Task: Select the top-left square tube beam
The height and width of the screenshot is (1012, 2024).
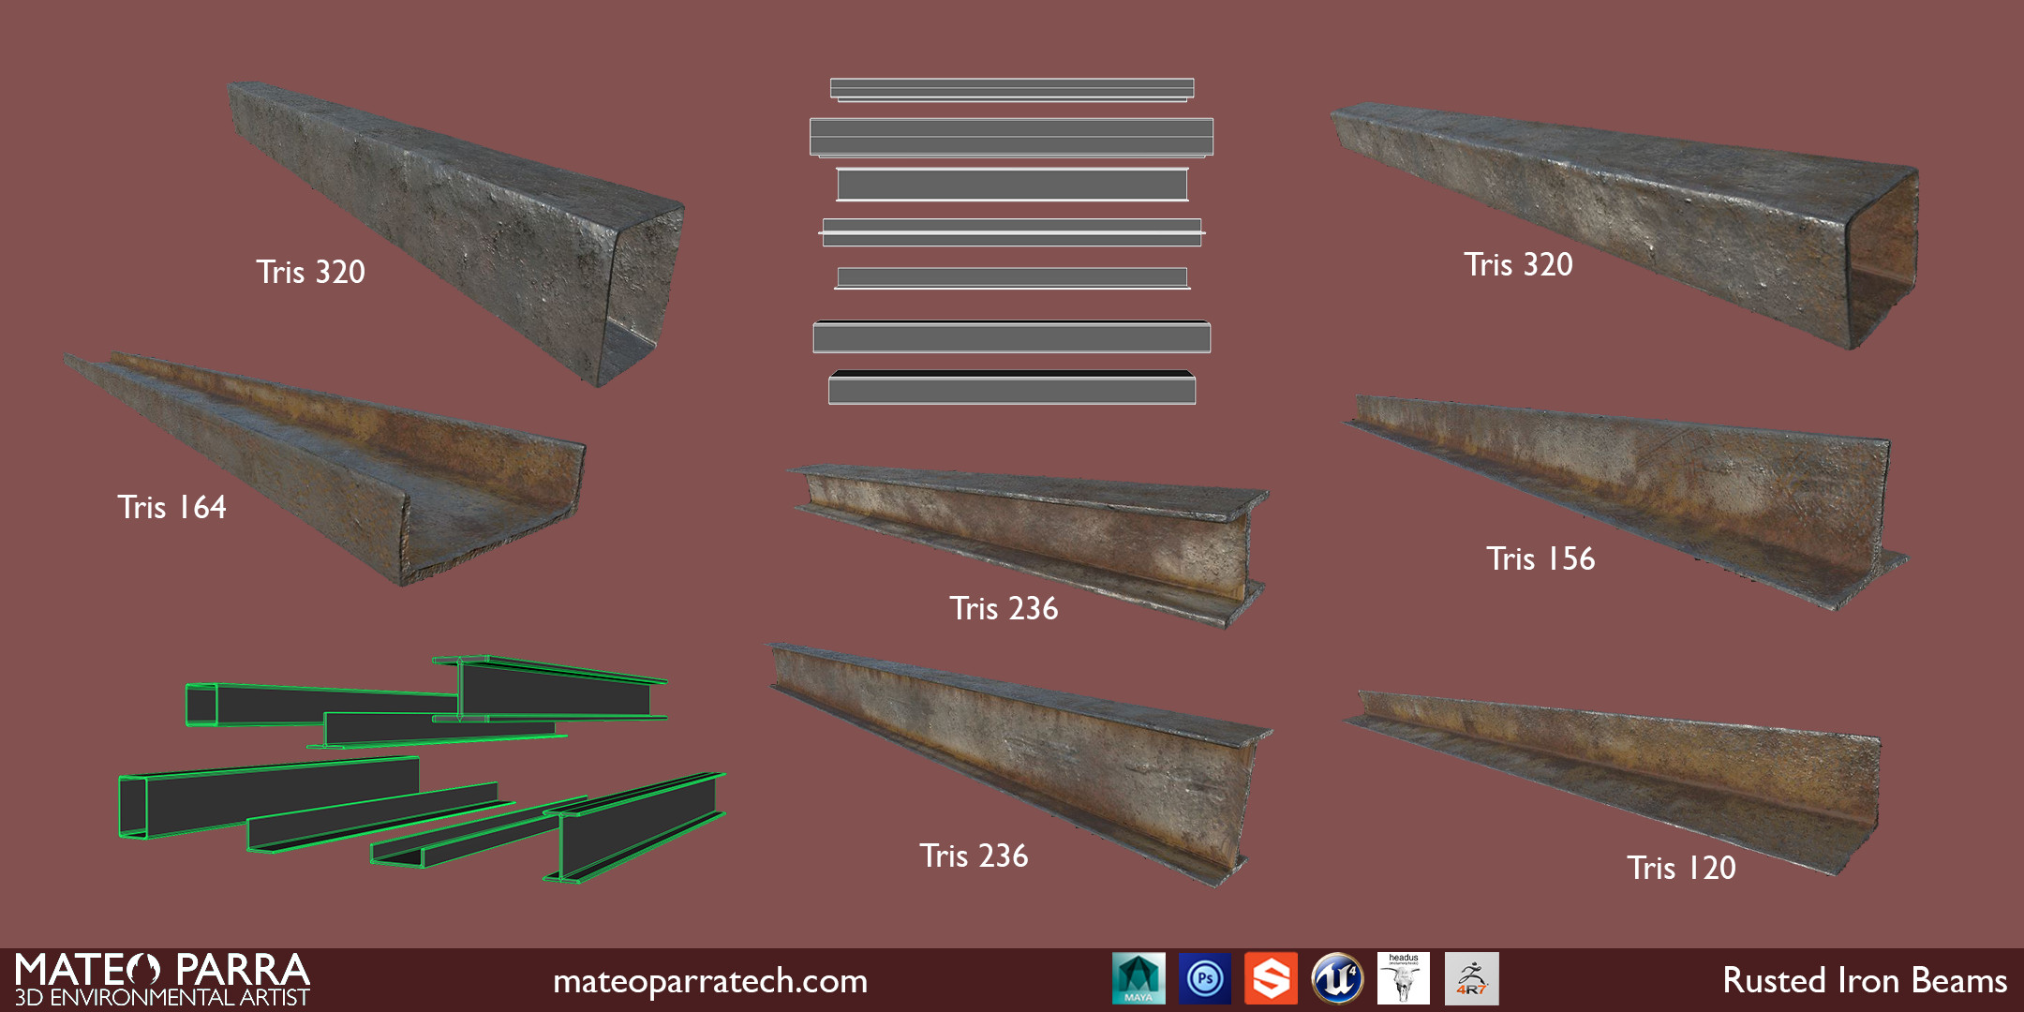Action: (457, 232)
